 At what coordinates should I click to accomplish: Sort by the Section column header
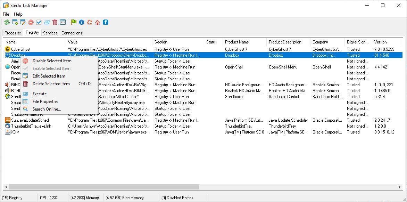pyautogui.click(x=178, y=42)
